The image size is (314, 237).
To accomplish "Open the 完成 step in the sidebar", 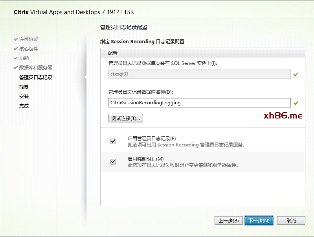I will [x=24, y=106].
